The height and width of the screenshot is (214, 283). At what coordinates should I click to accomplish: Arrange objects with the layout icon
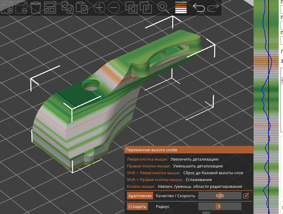[x=50, y=8]
